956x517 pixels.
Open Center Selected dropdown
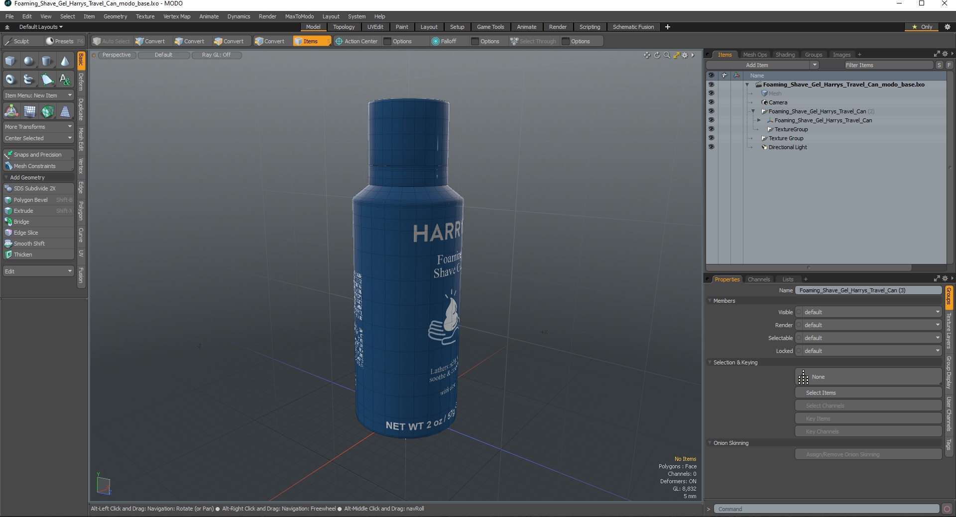tap(38, 138)
